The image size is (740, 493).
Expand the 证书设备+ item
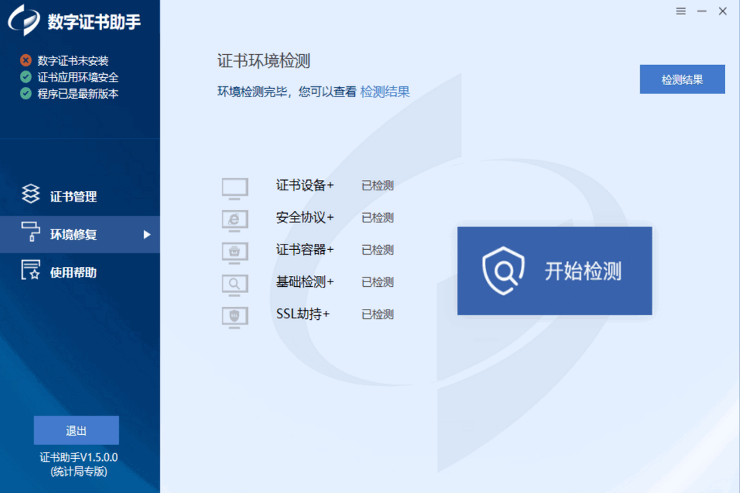click(x=305, y=186)
